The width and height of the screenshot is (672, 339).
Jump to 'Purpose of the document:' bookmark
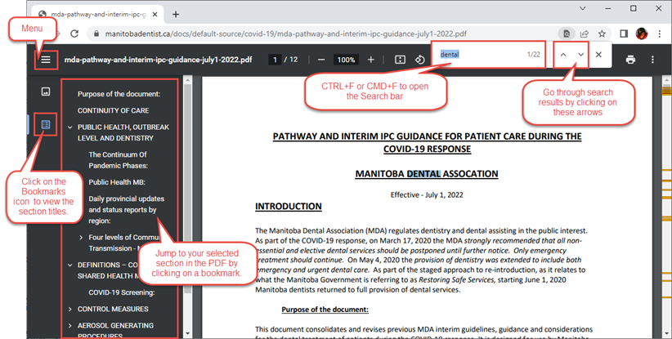point(119,94)
